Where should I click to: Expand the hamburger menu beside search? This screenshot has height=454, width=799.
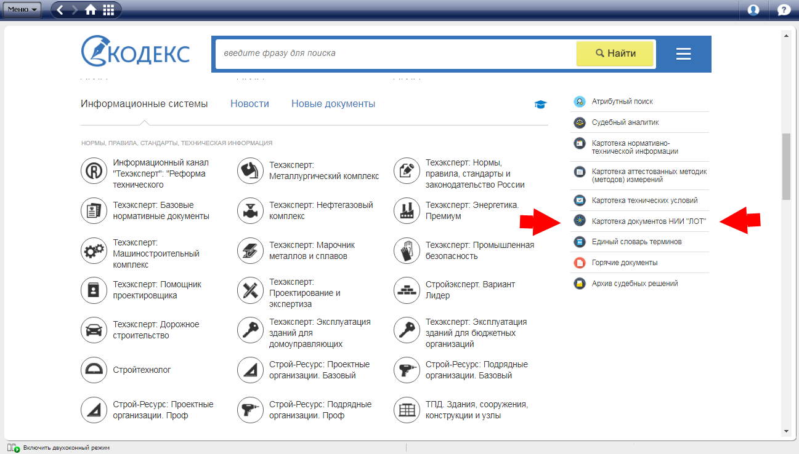(x=683, y=54)
